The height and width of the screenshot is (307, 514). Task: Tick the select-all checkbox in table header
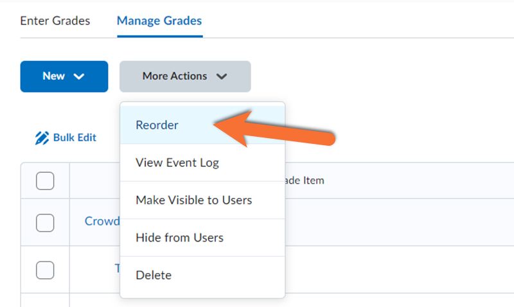[45, 181]
